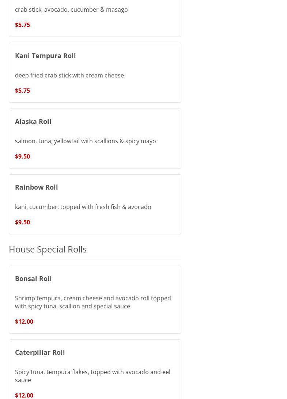The image size is (287, 399).
Task: Open the Kani Tempura Roll item
Action: point(45,56)
